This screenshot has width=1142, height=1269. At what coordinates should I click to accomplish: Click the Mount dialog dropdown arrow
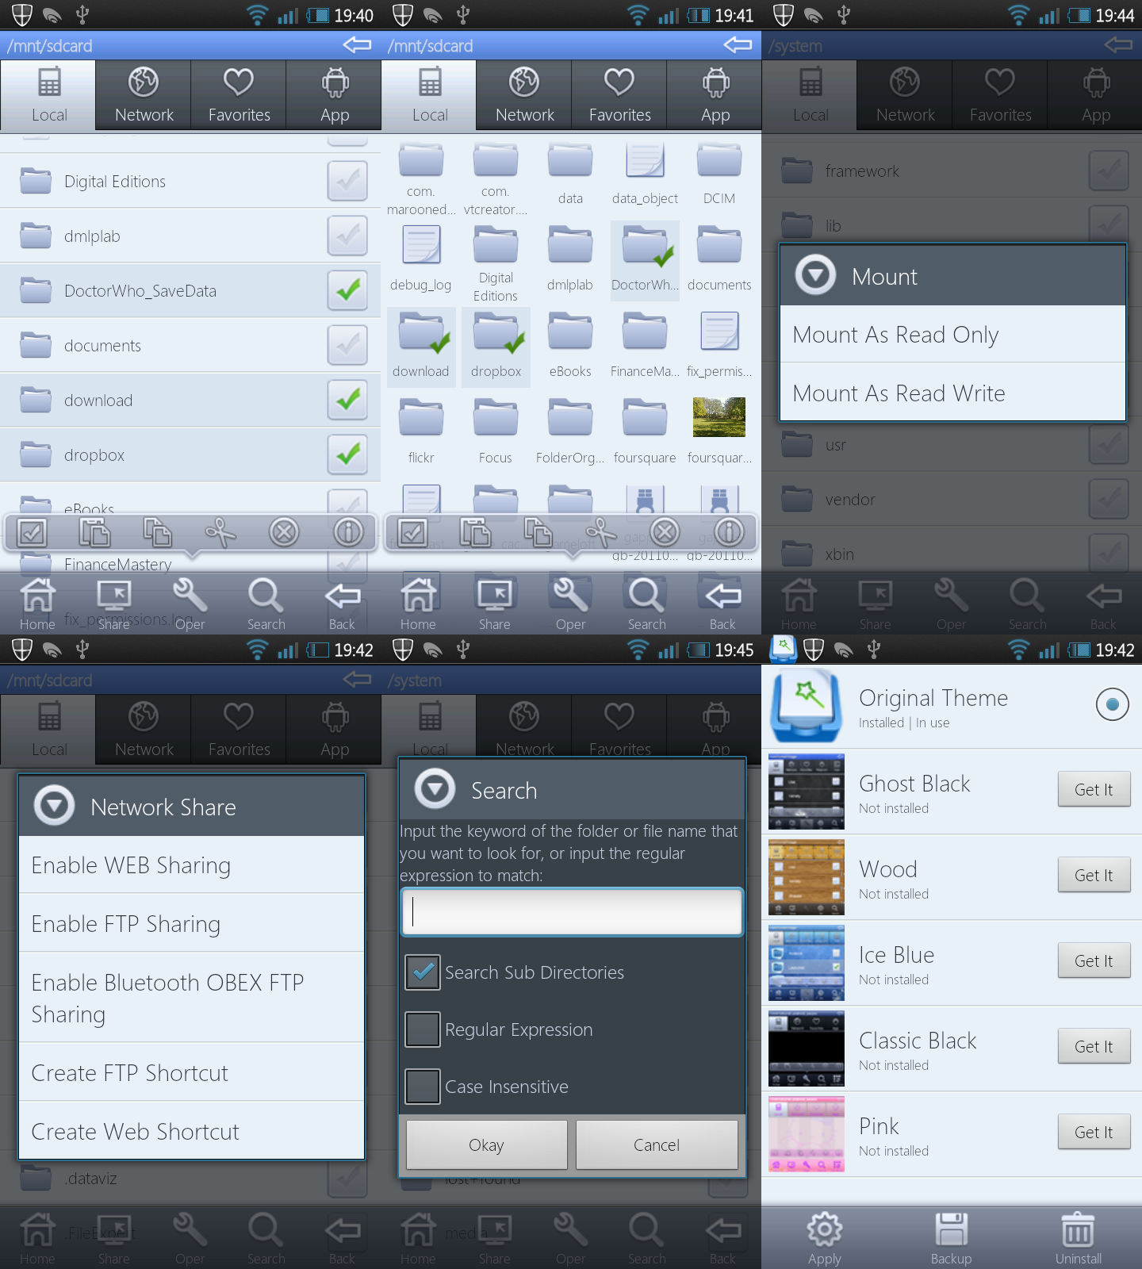[x=816, y=276]
